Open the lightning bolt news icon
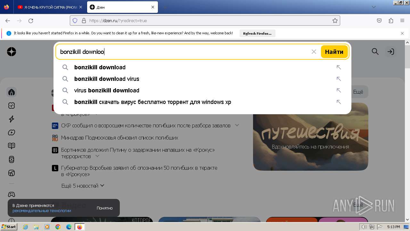Screen dimensions: 410x231 (x=12, y=119)
